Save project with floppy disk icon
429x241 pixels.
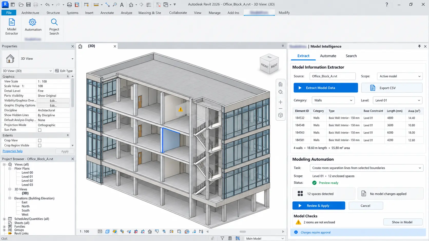coord(28,5)
